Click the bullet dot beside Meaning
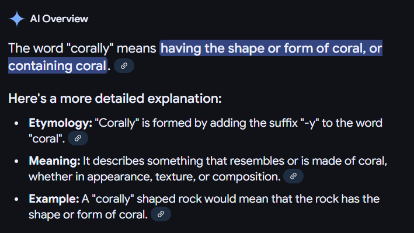 pos(16,161)
